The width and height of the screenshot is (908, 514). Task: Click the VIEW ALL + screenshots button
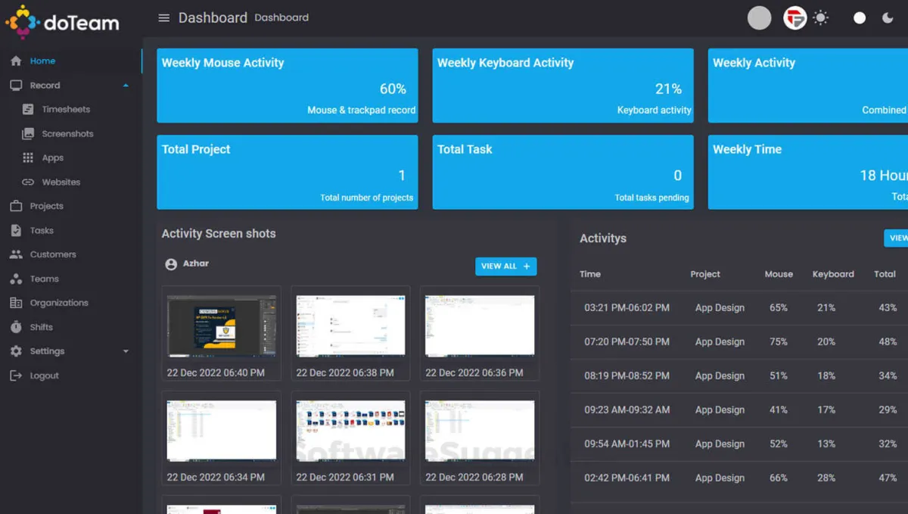point(505,266)
